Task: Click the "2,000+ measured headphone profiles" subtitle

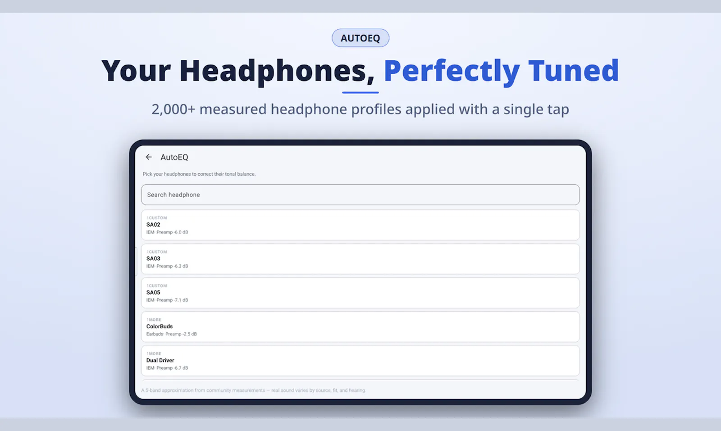Action: (360, 109)
